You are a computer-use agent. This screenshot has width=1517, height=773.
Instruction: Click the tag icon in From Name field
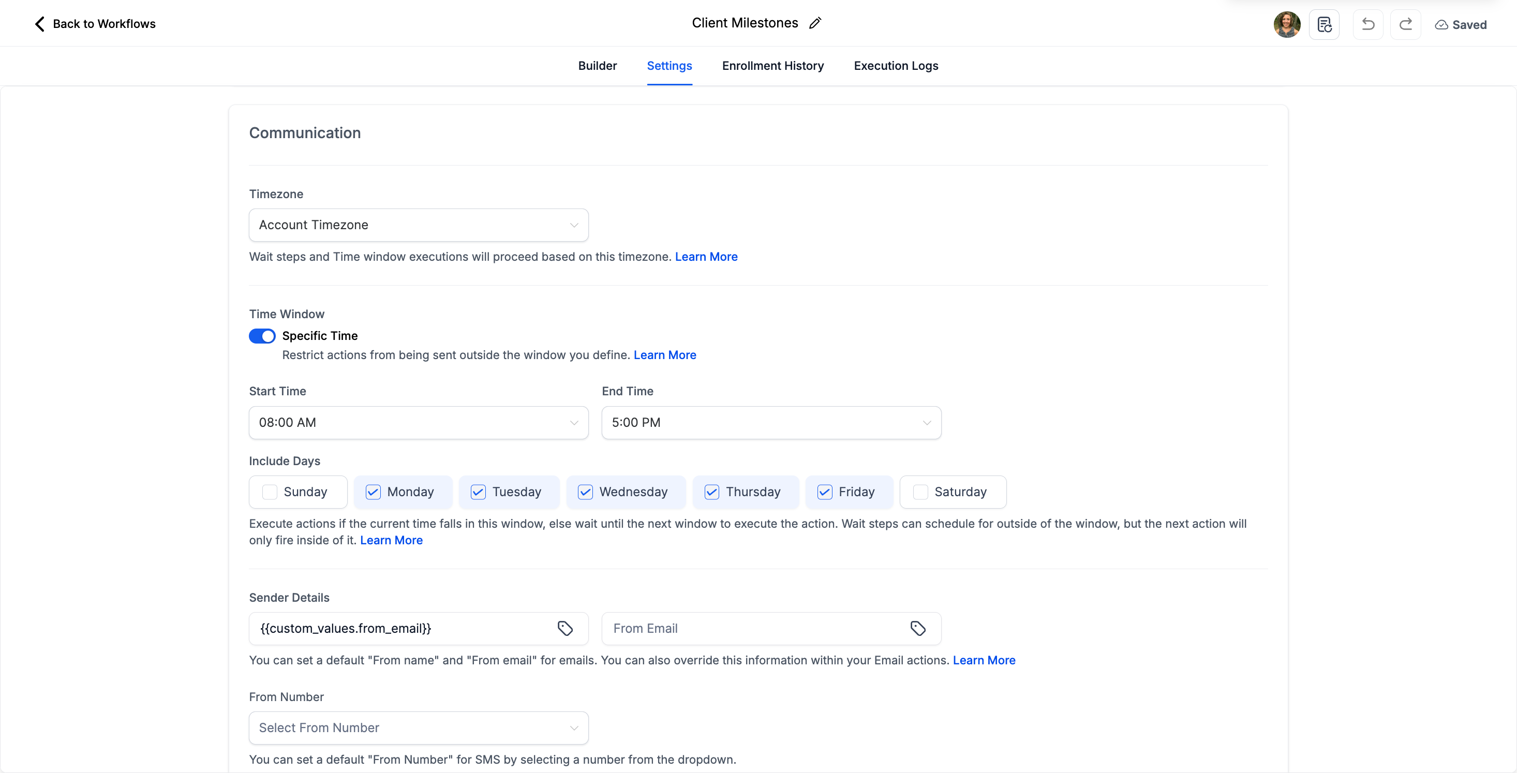click(565, 628)
